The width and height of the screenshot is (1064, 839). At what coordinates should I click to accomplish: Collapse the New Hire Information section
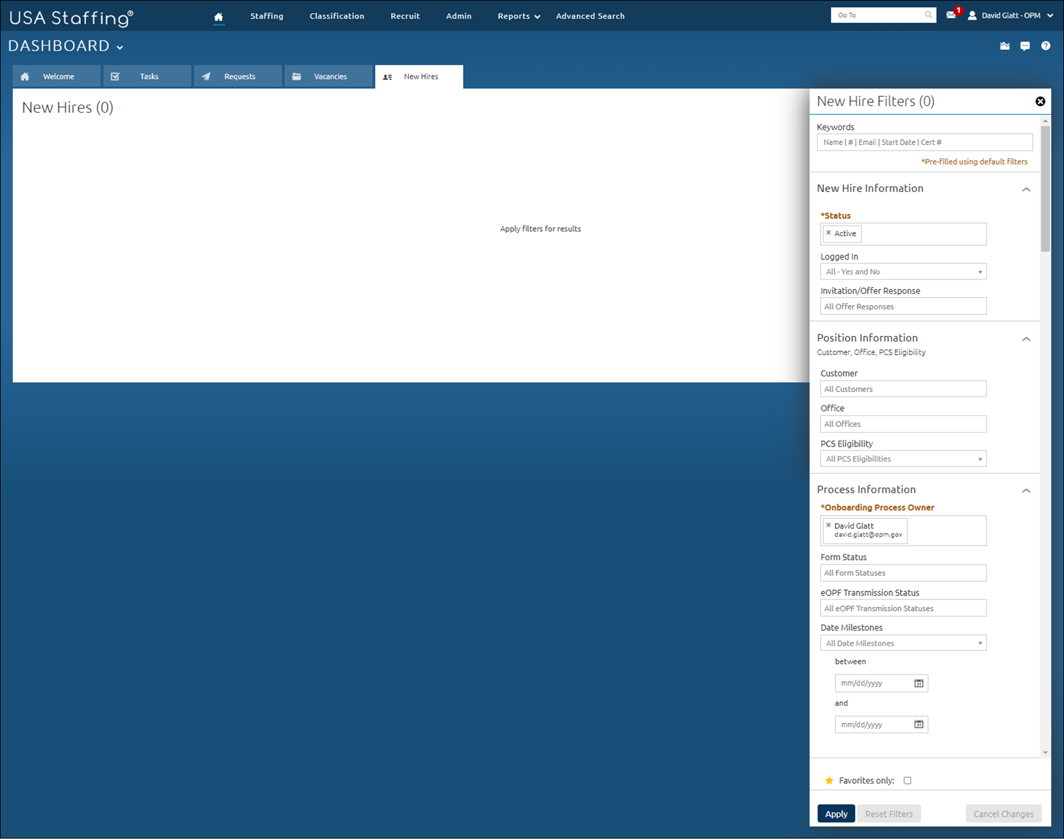tap(1026, 190)
